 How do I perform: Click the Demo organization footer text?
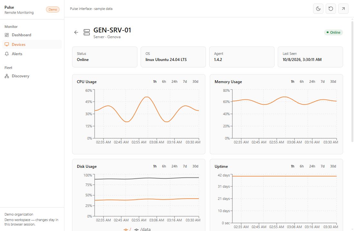point(19,214)
